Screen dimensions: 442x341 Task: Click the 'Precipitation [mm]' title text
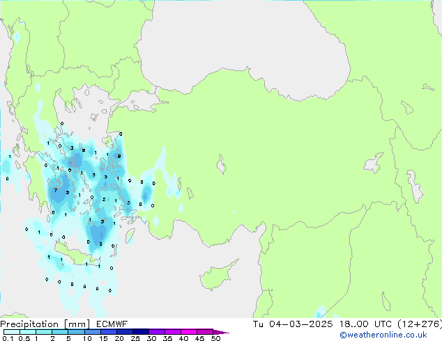(45, 324)
